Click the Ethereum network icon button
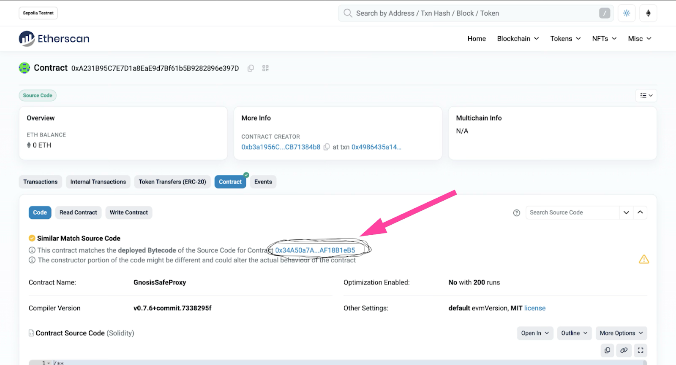The image size is (676, 365). (x=648, y=13)
